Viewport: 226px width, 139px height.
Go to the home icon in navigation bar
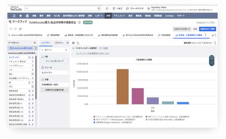27,16
